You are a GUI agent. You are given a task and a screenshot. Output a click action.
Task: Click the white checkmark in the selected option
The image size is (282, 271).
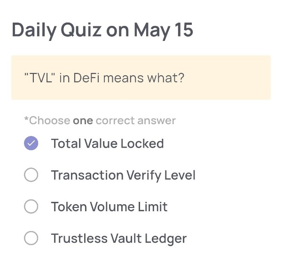click(x=31, y=143)
